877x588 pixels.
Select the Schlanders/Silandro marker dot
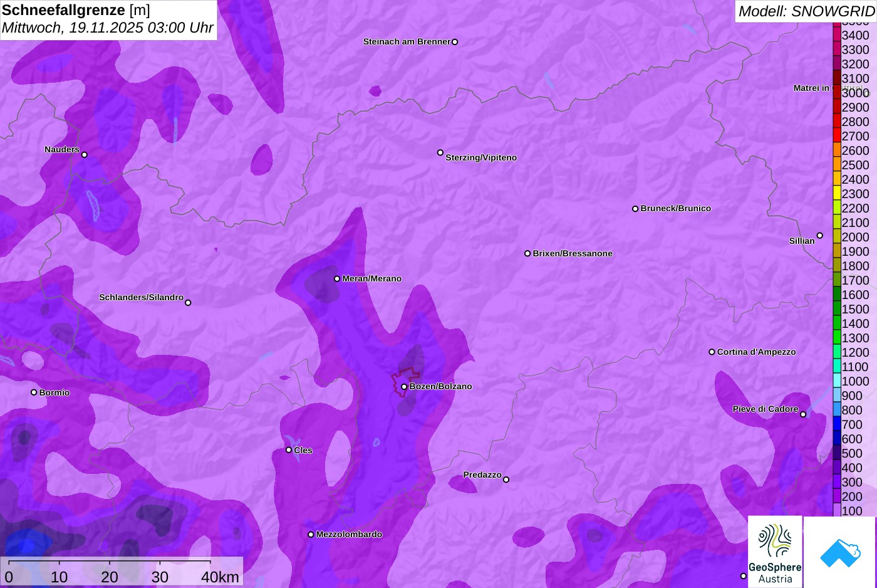[x=188, y=303]
